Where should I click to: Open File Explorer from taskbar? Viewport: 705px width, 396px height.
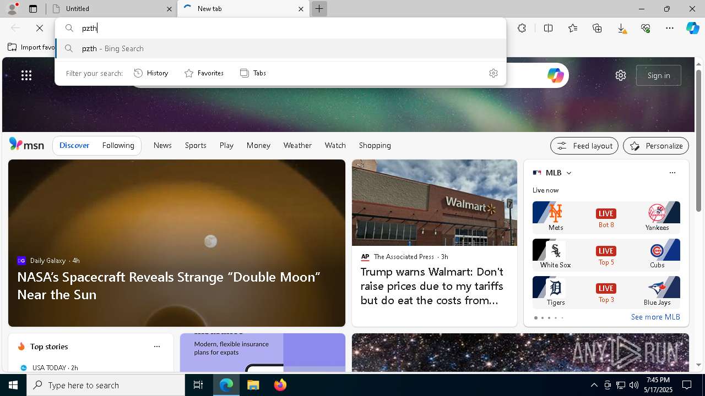253,385
